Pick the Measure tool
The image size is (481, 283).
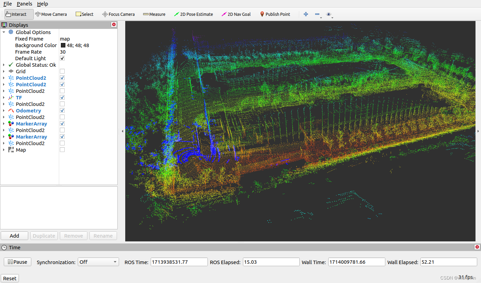coord(154,14)
